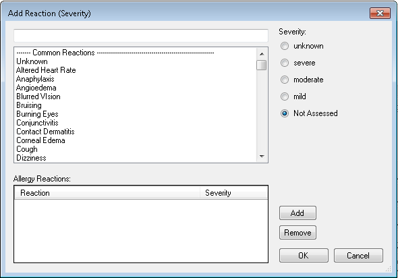The height and width of the screenshot is (278, 398).
Task: Select Anaphylaxis from the reactions list
Action: click(x=35, y=79)
